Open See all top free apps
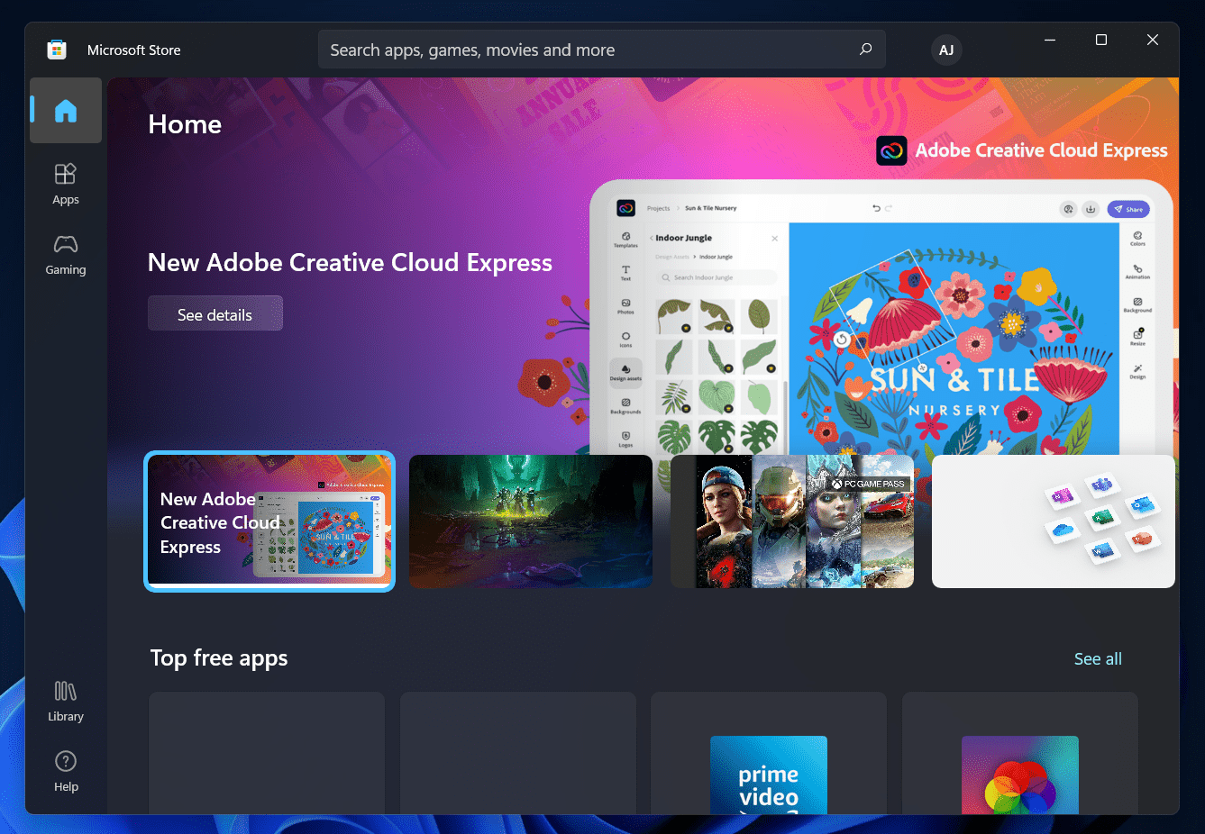The image size is (1205, 834). pyautogui.click(x=1098, y=658)
